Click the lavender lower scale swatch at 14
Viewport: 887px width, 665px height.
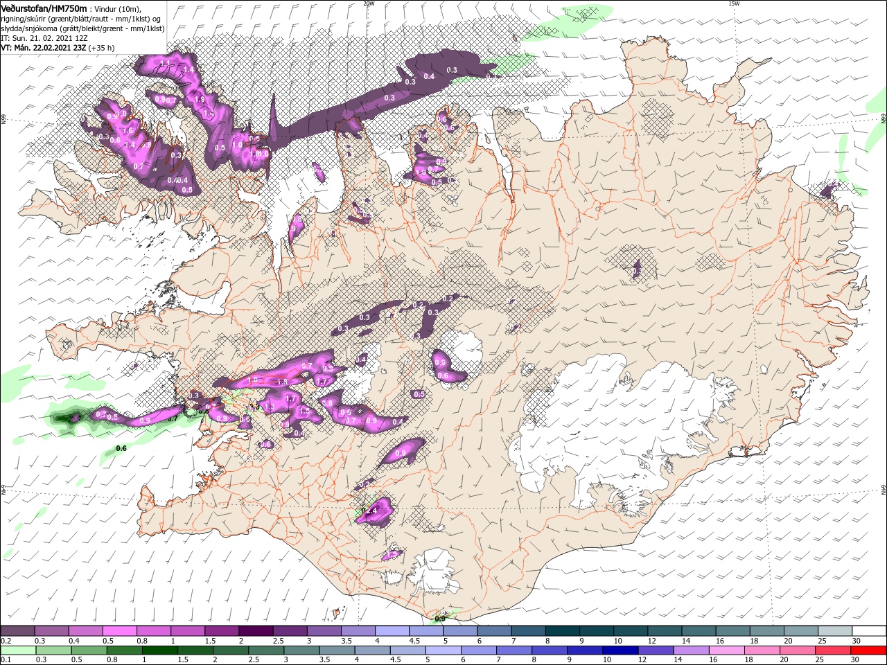coord(690,650)
